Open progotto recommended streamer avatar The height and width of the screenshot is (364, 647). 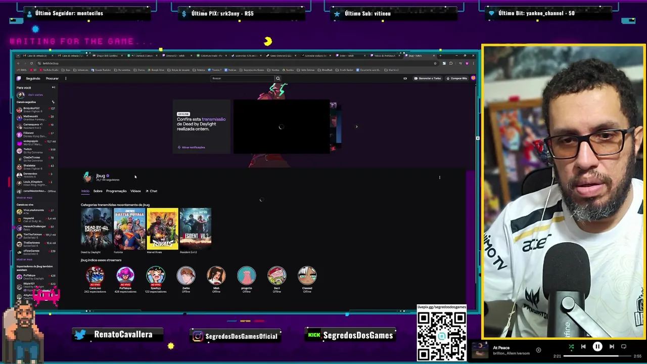pos(247,276)
